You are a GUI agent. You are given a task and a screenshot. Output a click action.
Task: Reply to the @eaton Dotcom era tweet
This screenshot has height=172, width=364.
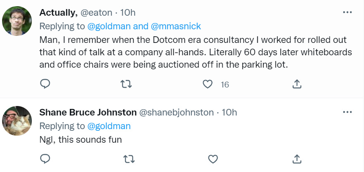[45, 84]
